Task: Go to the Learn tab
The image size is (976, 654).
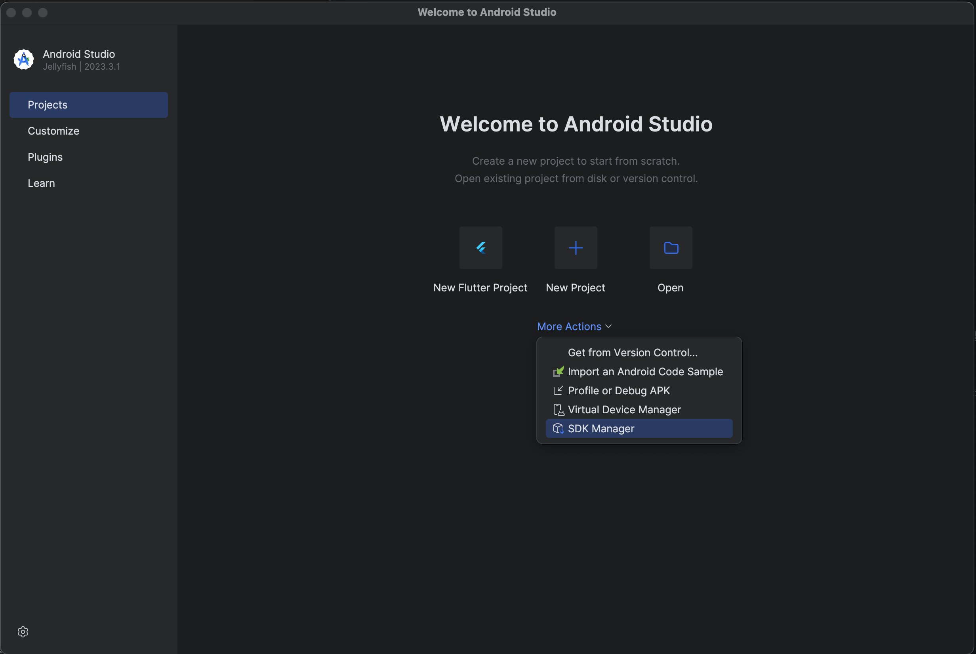Action: pos(88,183)
